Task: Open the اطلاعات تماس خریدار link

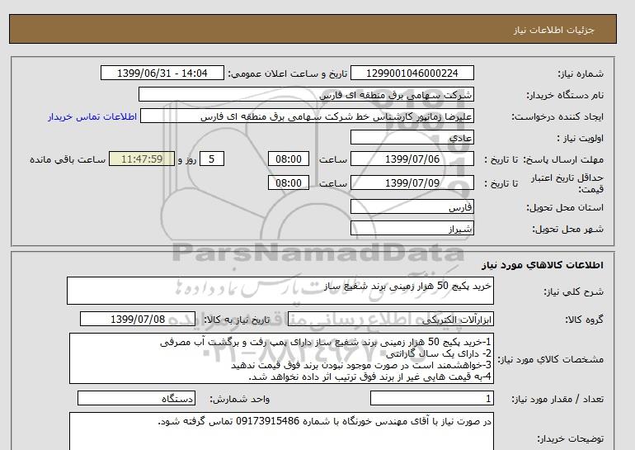Action: pyautogui.click(x=92, y=116)
